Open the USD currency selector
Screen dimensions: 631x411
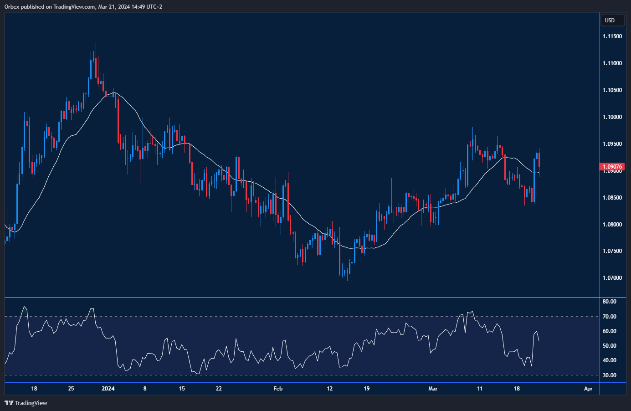tap(612, 20)
